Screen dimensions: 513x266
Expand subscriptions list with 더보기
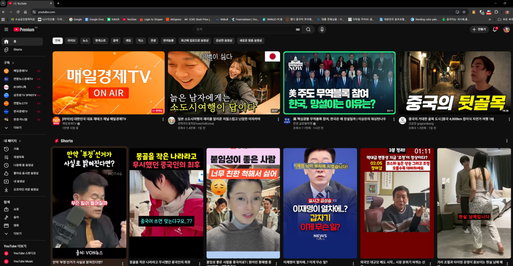17,127
